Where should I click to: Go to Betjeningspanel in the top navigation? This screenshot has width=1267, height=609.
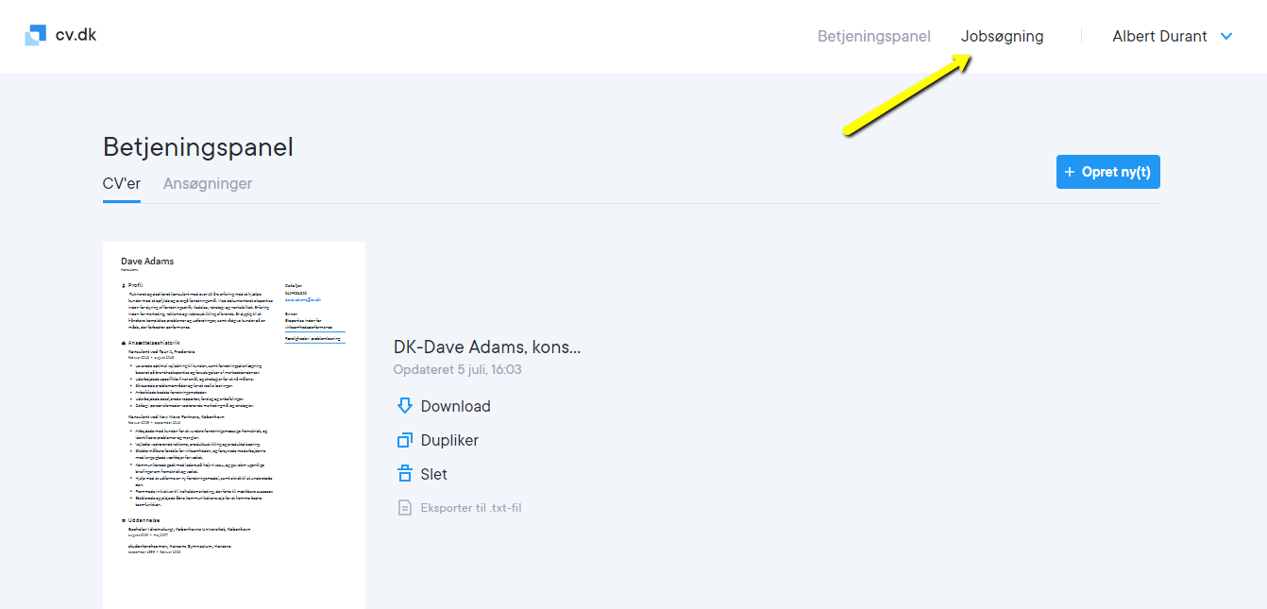[x=873, y=36]
